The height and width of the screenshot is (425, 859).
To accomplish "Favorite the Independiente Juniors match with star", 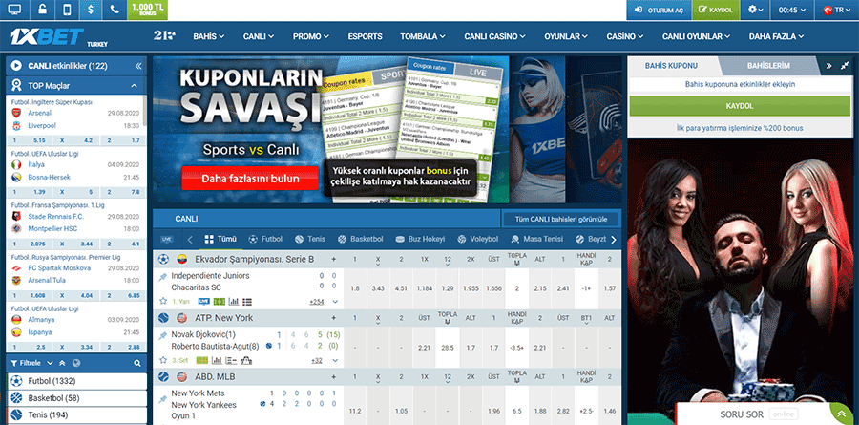I will (x=162, y=301).
